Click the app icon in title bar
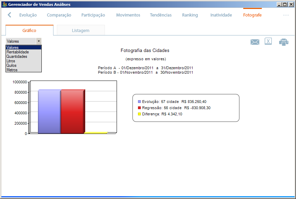Screen dimensions: 296x199 (4, 4)
